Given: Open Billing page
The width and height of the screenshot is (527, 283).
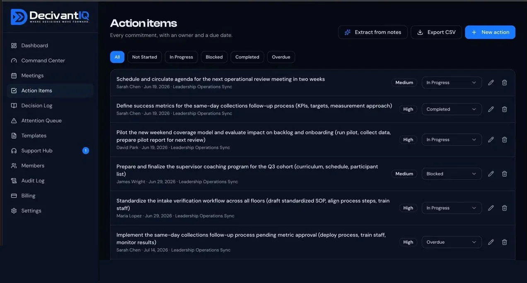Looking at the screenshot, I should [50, 196].
